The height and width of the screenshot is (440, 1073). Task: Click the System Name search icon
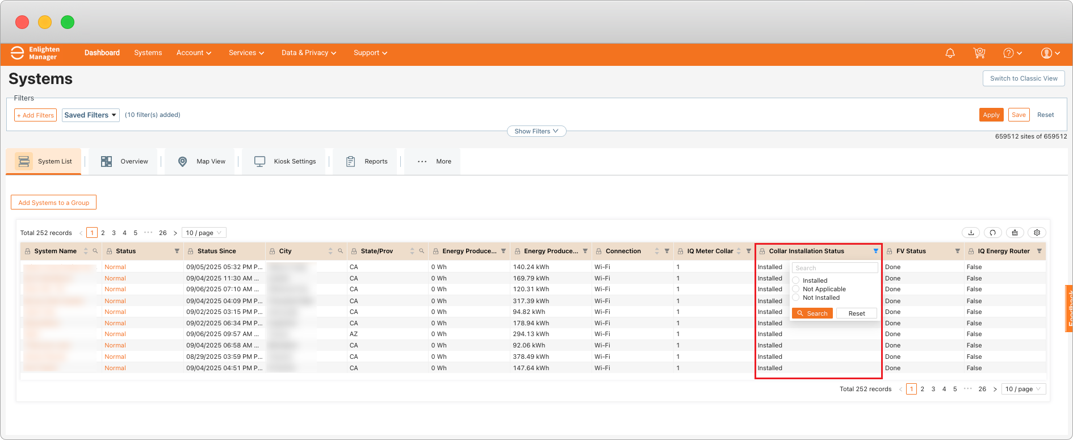tap(95, 251)
